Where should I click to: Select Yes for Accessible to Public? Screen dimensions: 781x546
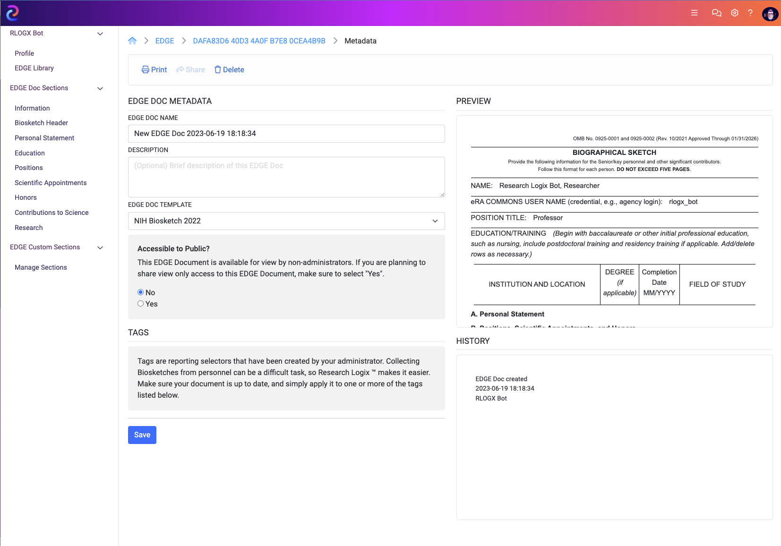pos(140,304)
